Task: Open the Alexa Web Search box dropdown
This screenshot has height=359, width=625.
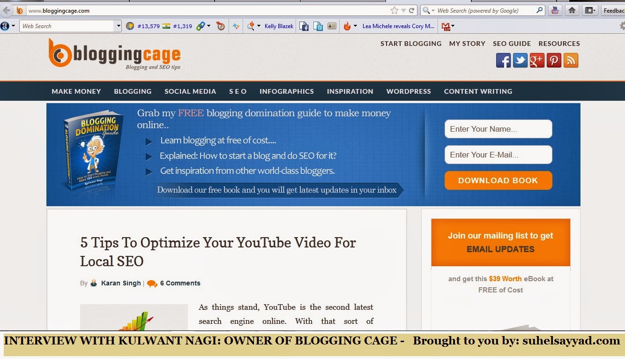Action: [118, 26]
